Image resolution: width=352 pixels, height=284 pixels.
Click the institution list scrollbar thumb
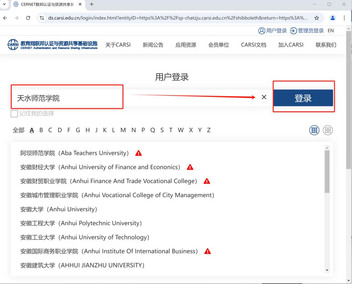pos(327,172)
